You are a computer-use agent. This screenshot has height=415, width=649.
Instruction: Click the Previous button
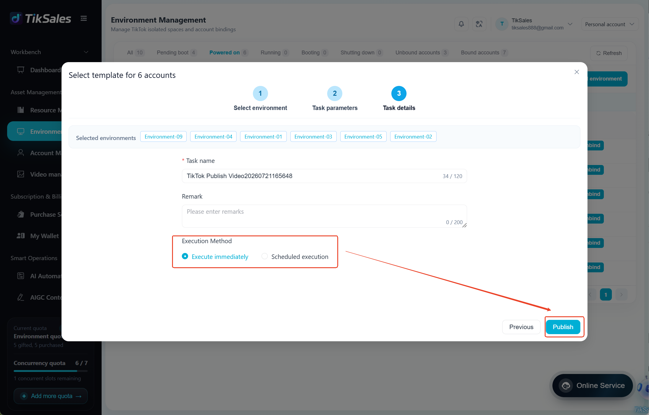coord(521,327)
